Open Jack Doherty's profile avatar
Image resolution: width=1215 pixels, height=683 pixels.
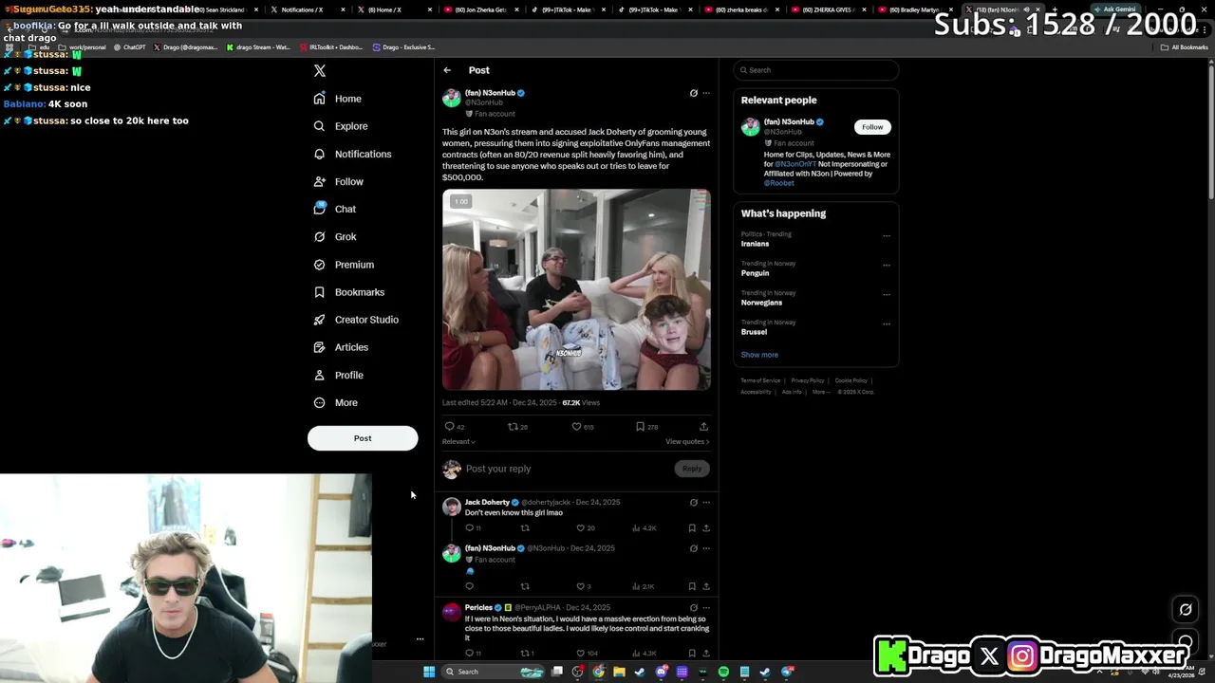tap(452, 508)
